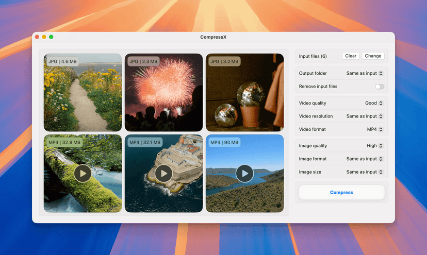
Task: Play the mossy log MP4 video
Action: [x=83, y=174]
